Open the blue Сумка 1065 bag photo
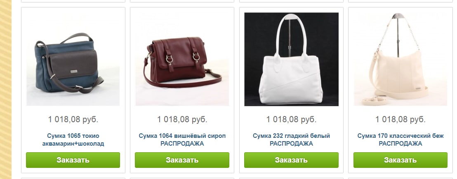The image size is (457, 179). 73,59
